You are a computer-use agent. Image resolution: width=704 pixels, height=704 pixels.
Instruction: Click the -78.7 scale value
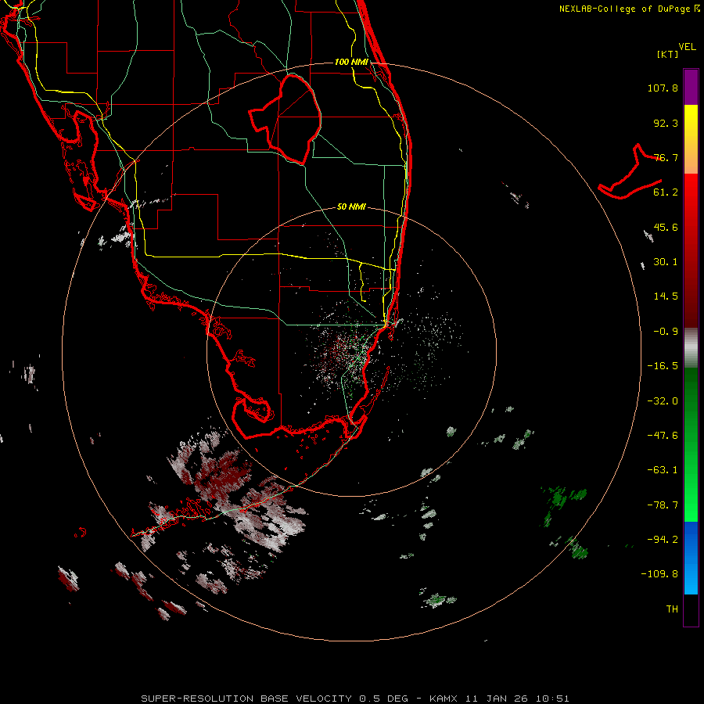point(663,505)
